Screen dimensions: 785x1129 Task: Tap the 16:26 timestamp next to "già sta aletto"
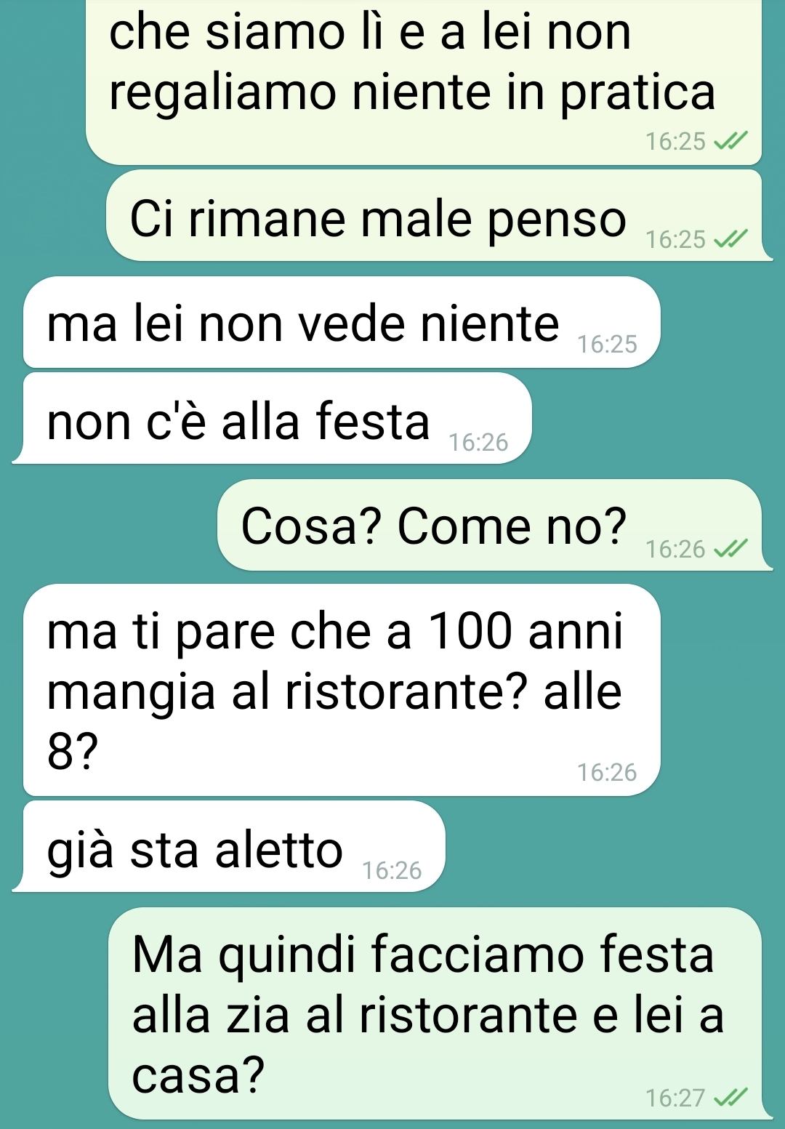[x=392, y=870]
